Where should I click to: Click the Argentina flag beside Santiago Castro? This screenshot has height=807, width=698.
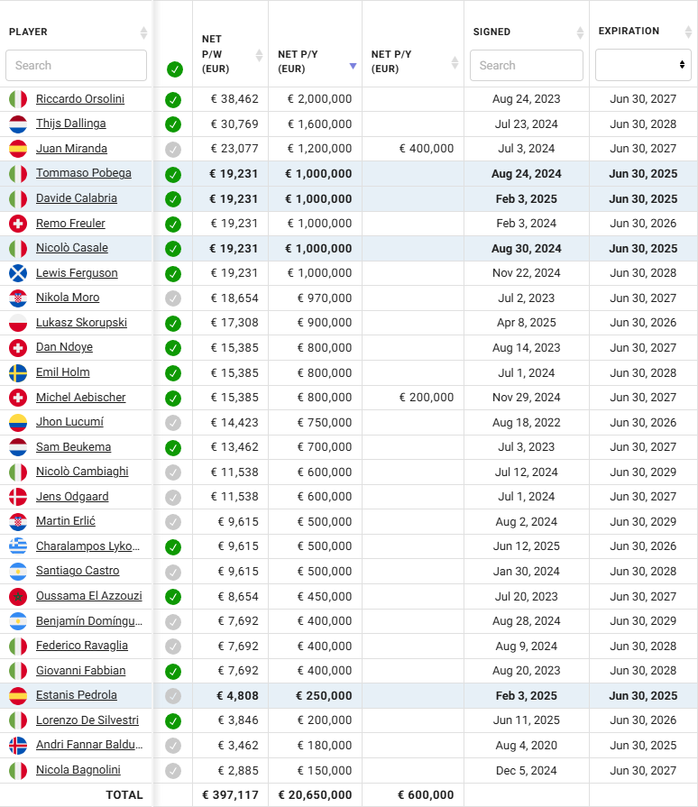[x=18, y=572]
